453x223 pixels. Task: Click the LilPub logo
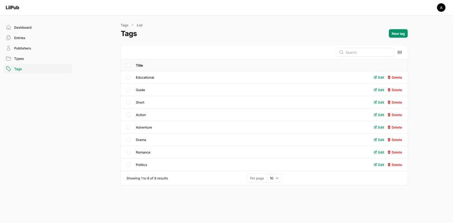pos(13,8)
